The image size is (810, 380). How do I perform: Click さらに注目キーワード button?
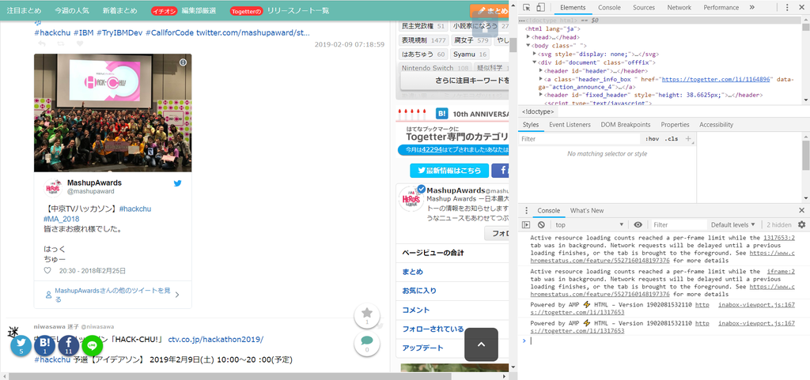tap(455, 81)
